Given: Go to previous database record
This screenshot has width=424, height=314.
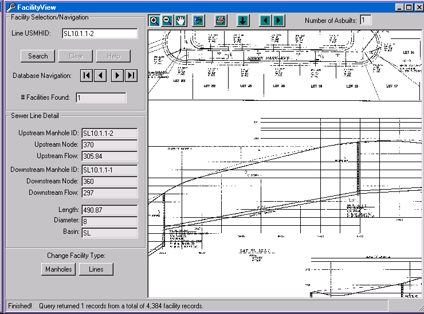Looking at the screenshot, I should 100,76.
